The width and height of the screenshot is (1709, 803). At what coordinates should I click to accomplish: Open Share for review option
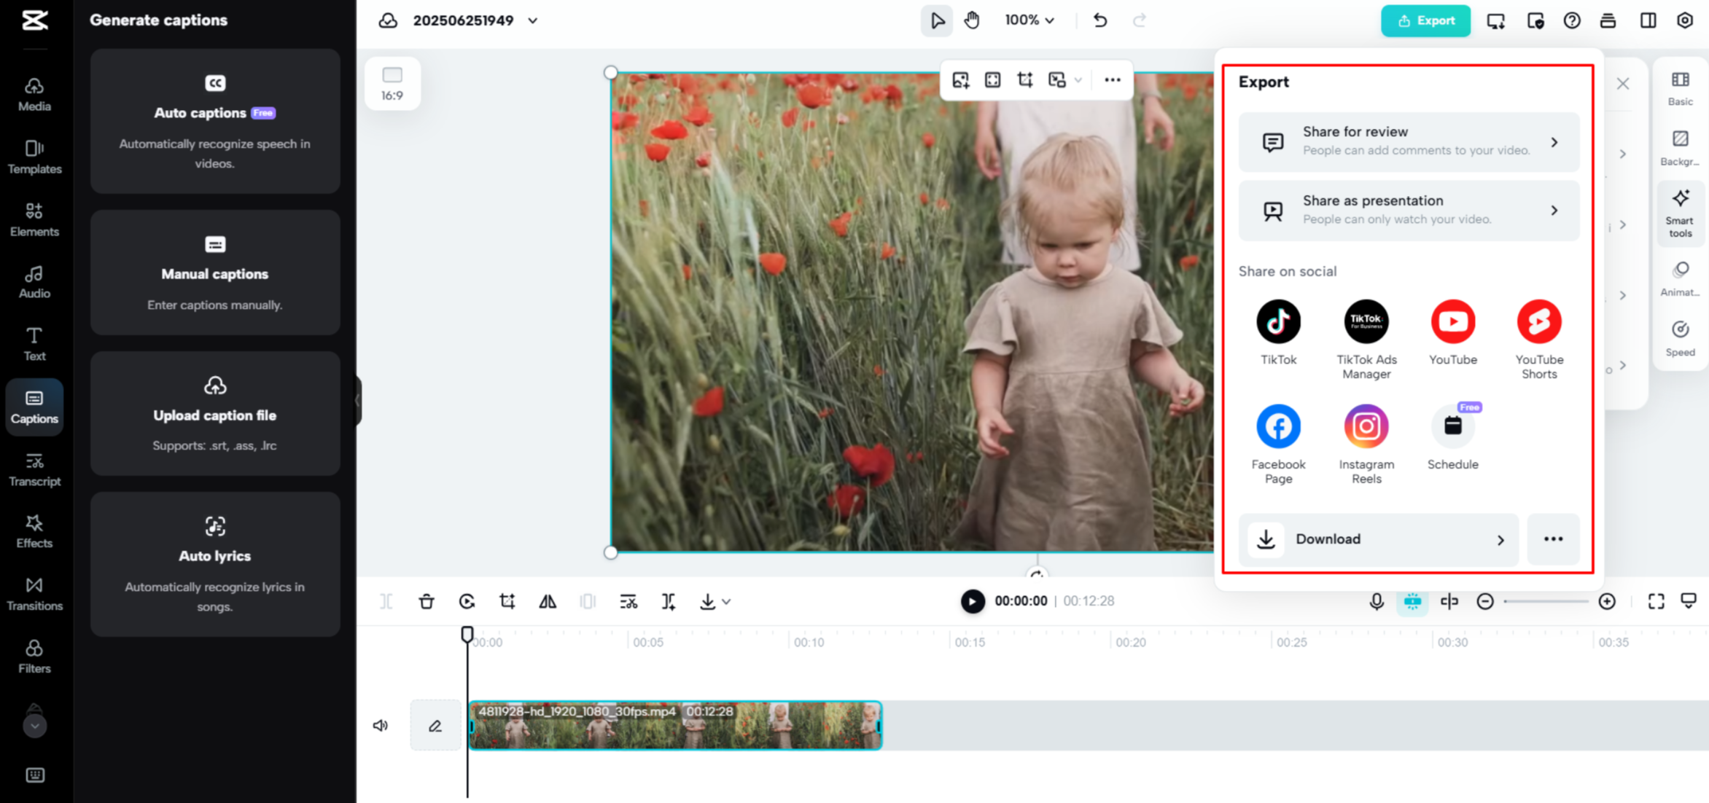[1408, 141]
